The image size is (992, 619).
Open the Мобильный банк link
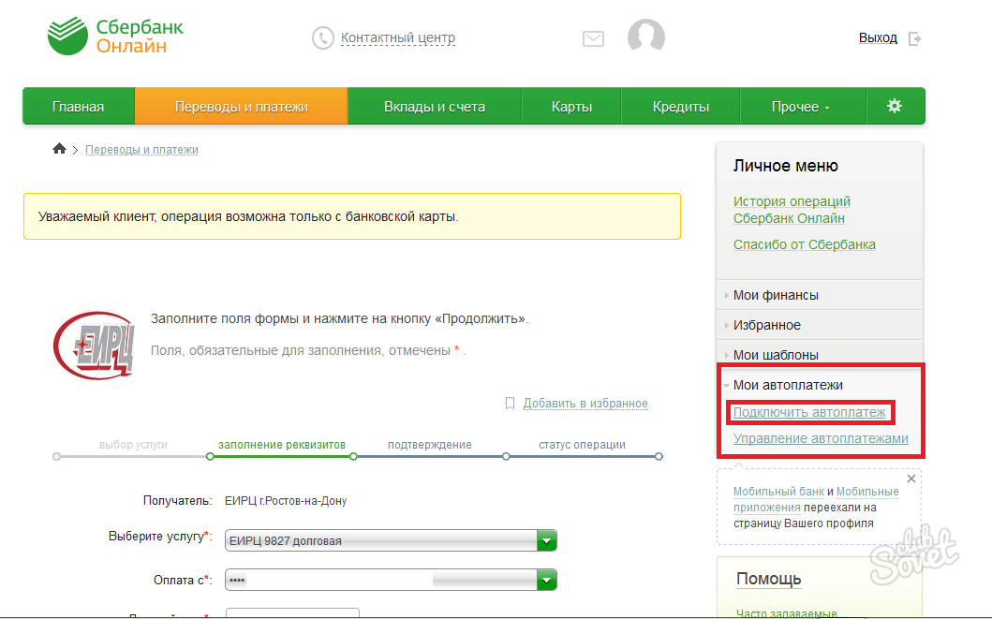tap(778, 492)
